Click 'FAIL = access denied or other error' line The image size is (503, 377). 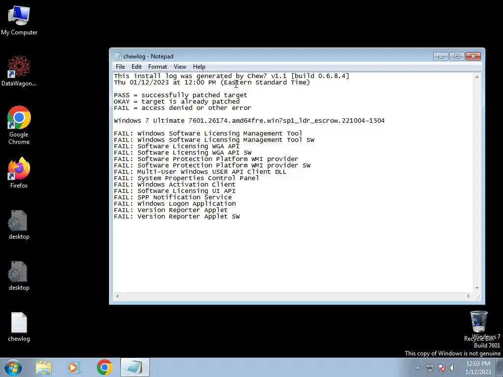[x=182, y=108]
